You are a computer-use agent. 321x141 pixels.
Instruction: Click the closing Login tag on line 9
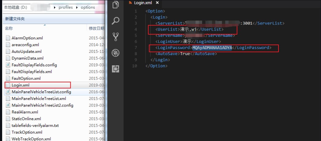tap(160, 60)
